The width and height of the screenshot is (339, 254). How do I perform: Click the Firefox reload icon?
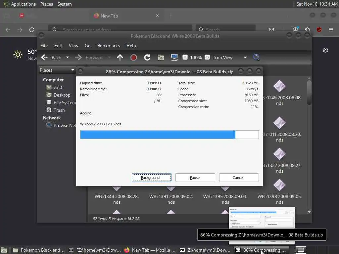point(32,29)
